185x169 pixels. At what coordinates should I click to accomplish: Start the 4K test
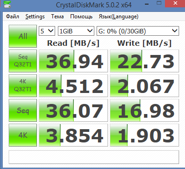[23, 135]
